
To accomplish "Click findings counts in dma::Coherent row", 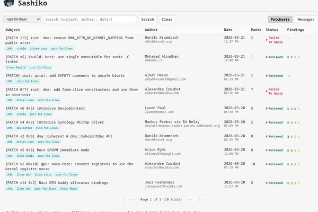I will tap(293, 137).
